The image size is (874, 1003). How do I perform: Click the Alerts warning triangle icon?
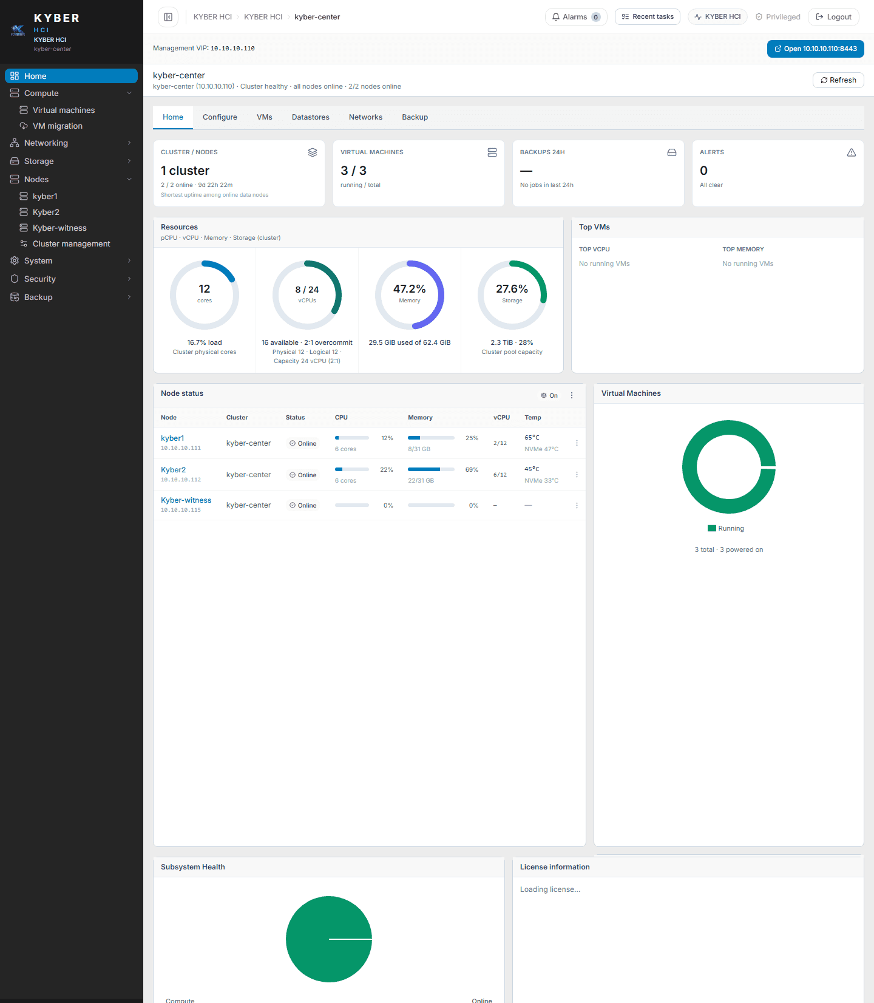point(852,152)
